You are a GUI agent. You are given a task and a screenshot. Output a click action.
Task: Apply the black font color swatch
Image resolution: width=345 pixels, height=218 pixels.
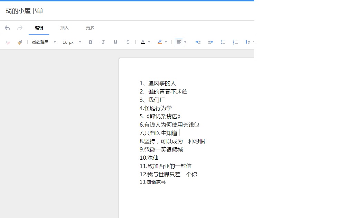click(x=142, y=42)
